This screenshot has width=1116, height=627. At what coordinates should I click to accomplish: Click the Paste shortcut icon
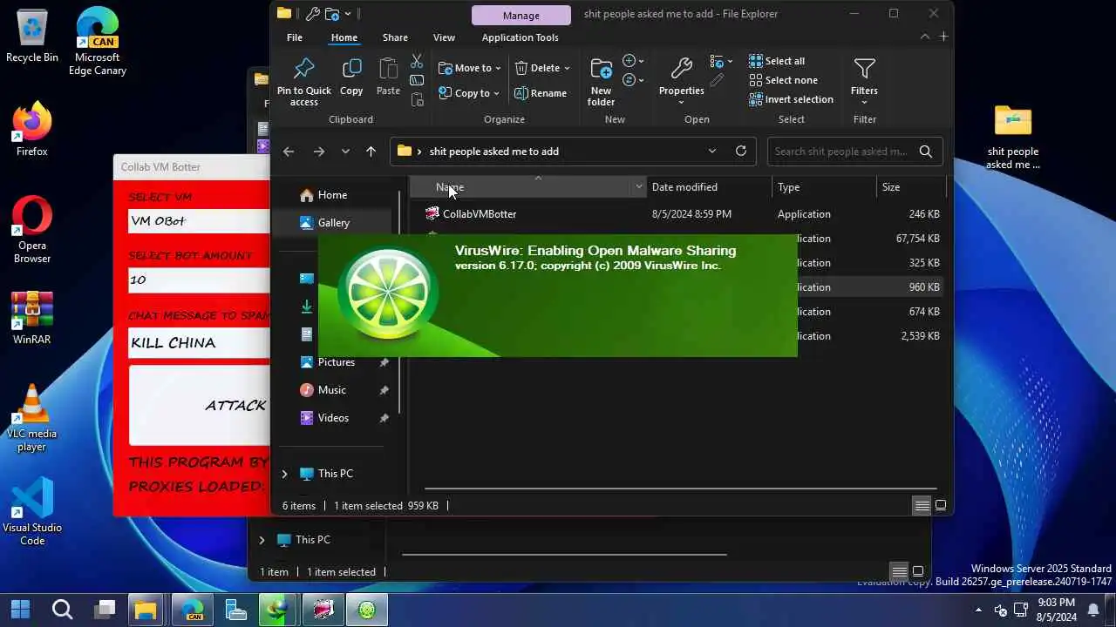click(417, 99)
